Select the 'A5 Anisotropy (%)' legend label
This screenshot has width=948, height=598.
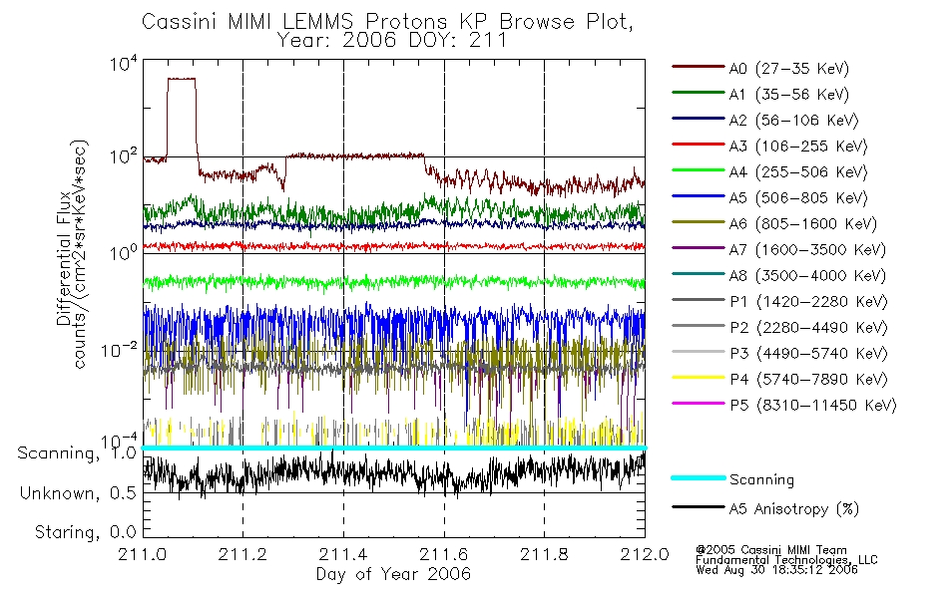click(794, 509)
